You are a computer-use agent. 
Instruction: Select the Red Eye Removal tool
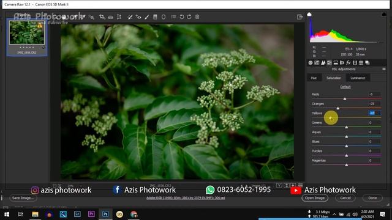point(138,17)
